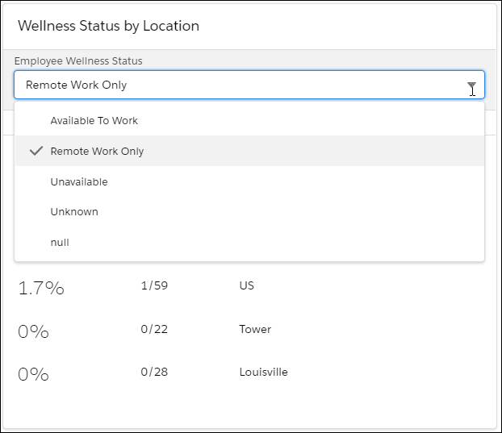Click the '1/59' count

(154, 285)
